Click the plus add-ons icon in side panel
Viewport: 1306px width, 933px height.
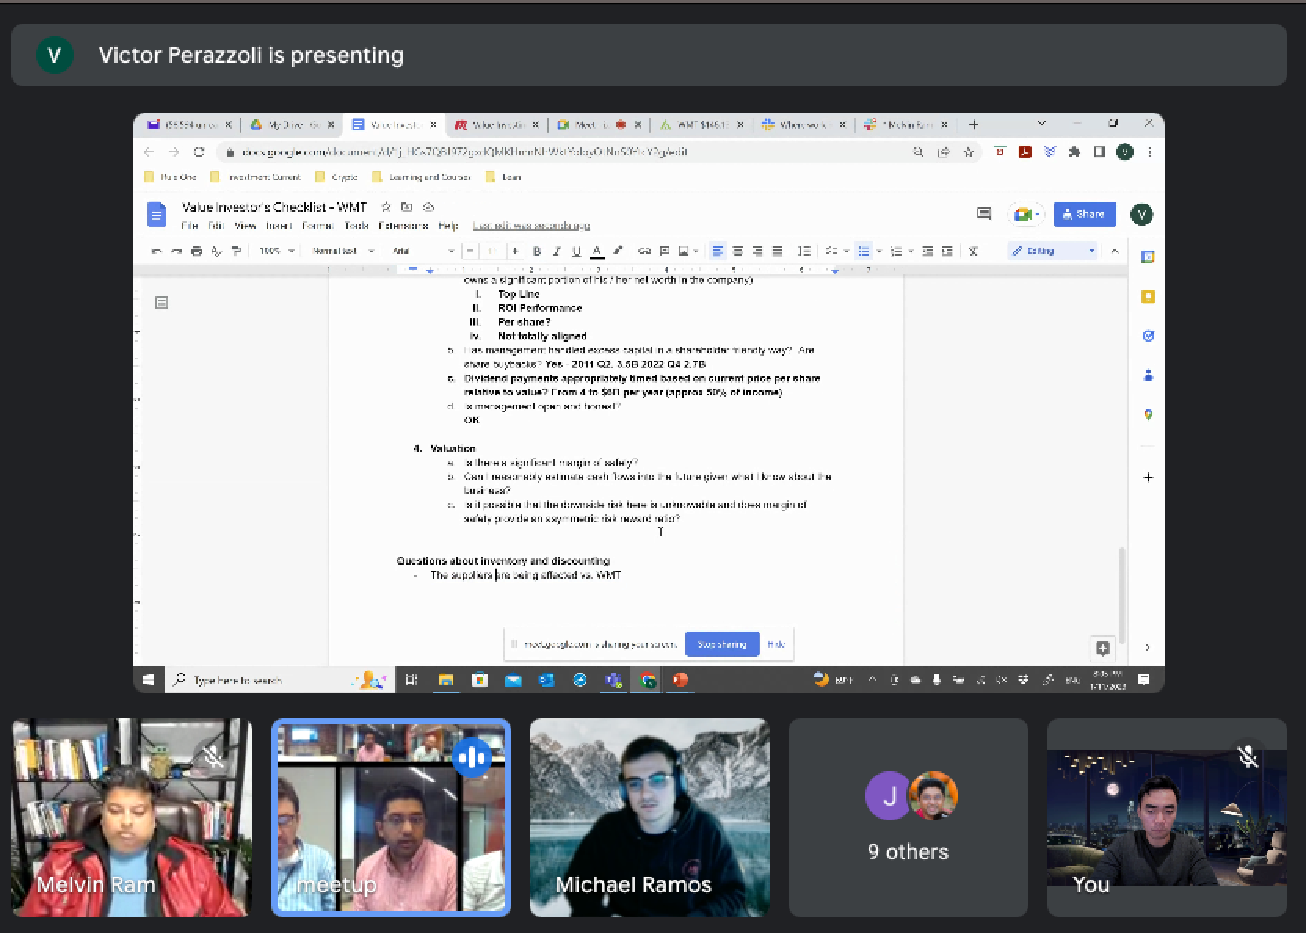point(1148,477)
